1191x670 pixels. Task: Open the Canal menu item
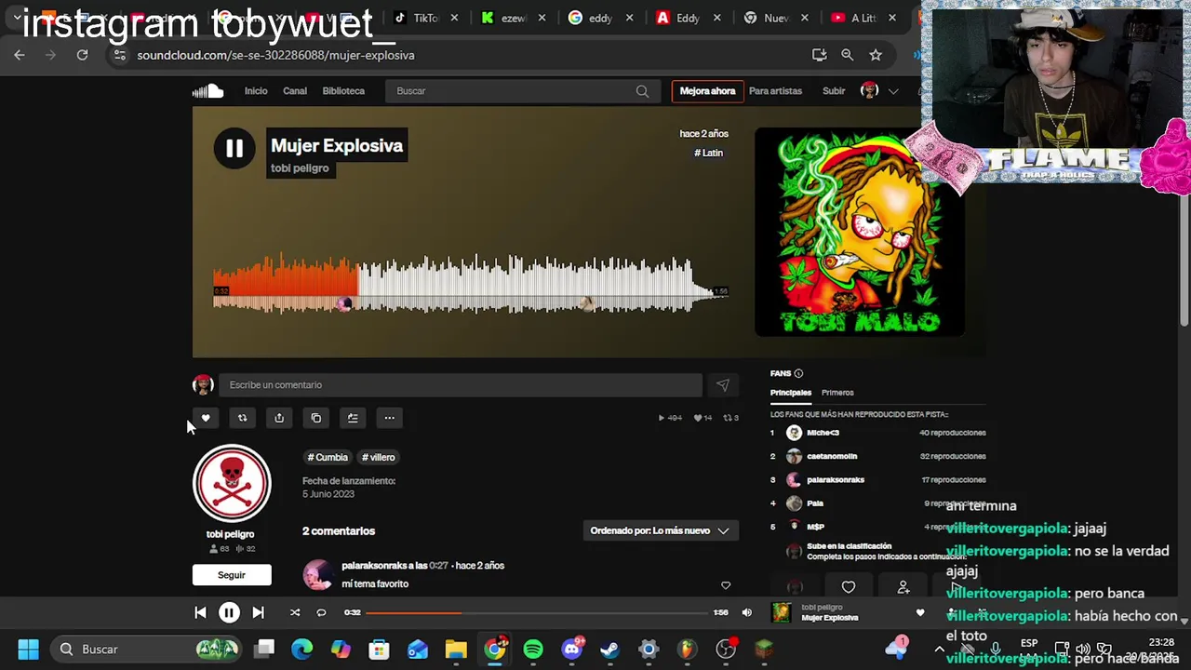click(295, 91)
